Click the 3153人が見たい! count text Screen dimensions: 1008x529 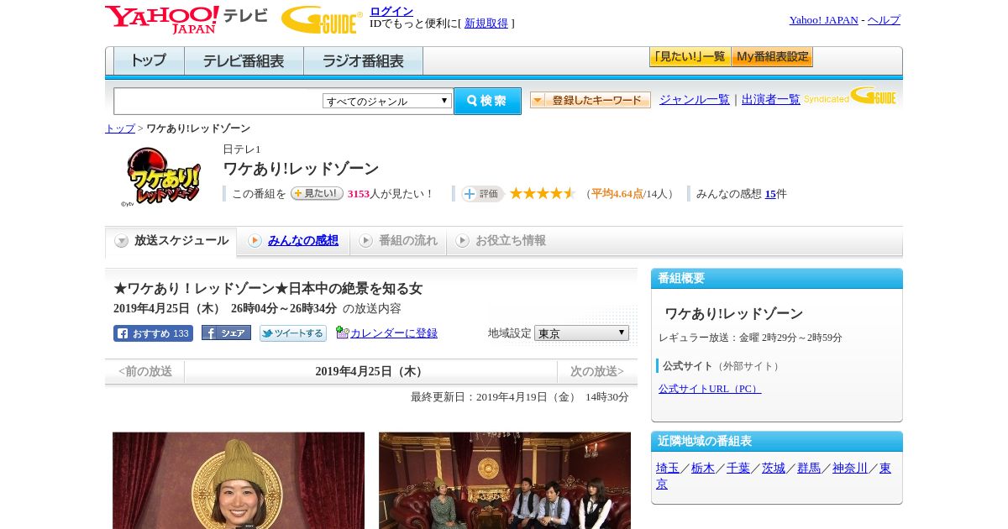tap(390, 194)
